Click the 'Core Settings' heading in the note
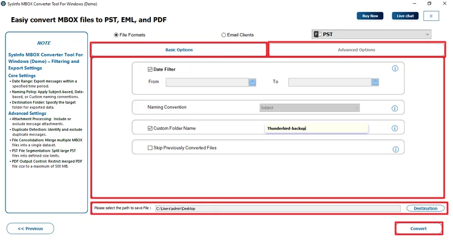Viewport: 453px width, 241px height. (22, 76)
